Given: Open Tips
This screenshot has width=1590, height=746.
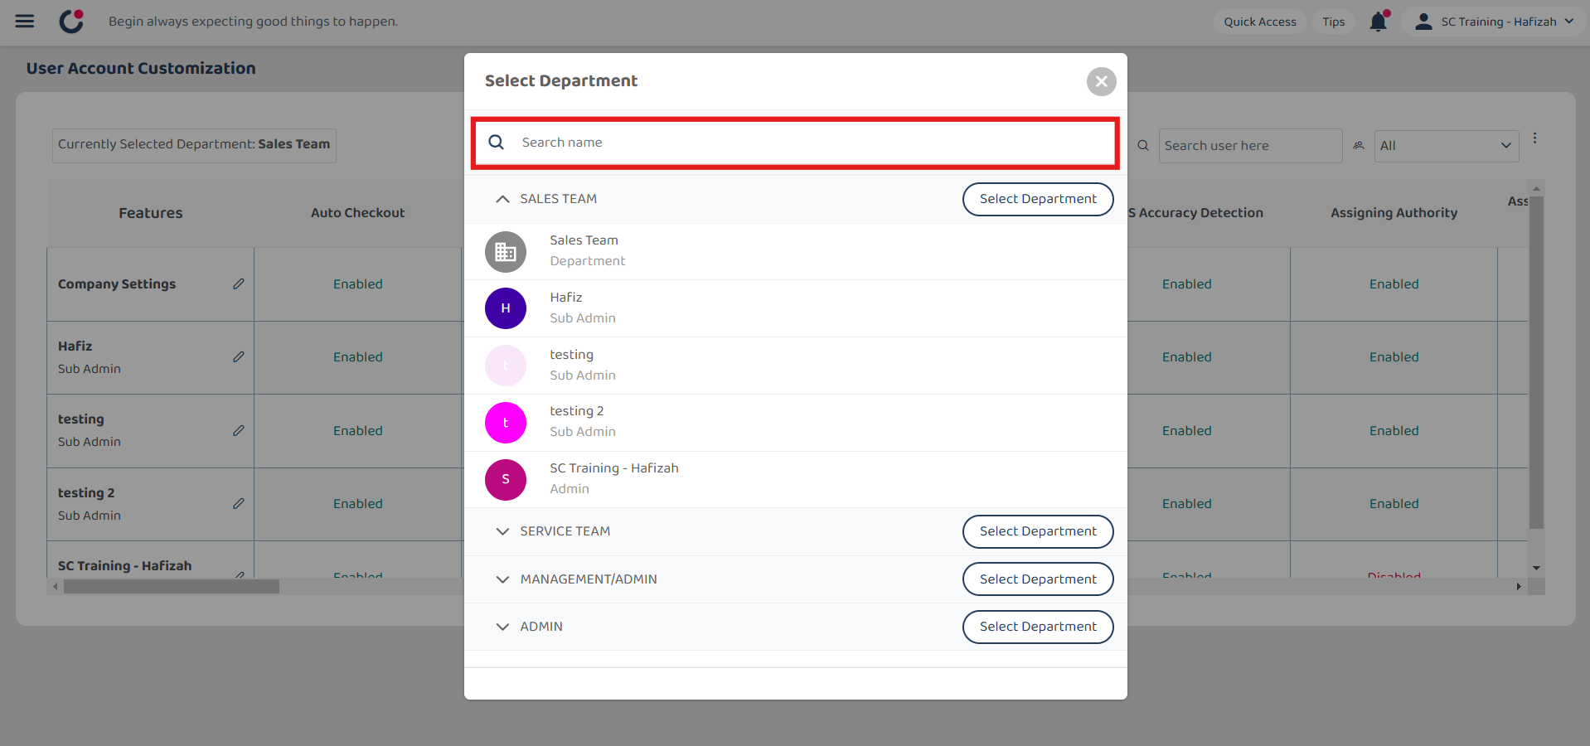Looking at the screenshot, I should [x=1333, y=22].
